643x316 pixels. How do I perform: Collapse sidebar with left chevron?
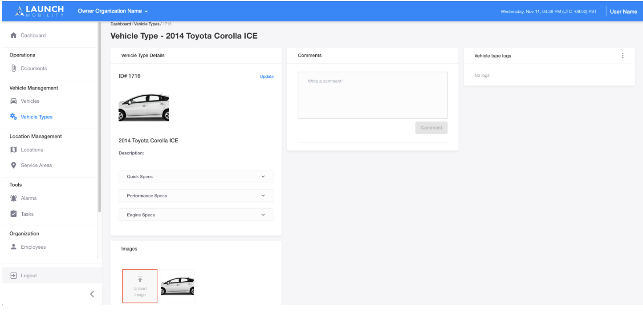92,294
